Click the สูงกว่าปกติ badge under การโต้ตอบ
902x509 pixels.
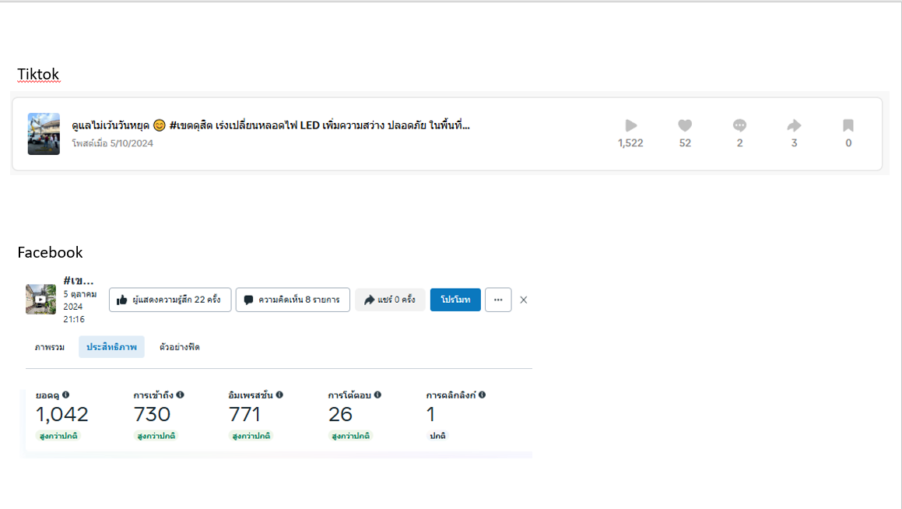351,436
